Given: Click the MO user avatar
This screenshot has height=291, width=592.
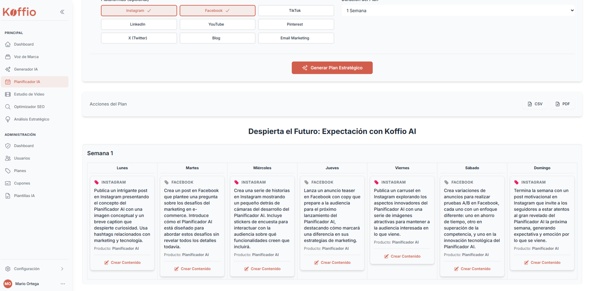Looking at the screenshot, I should point(8,284).
